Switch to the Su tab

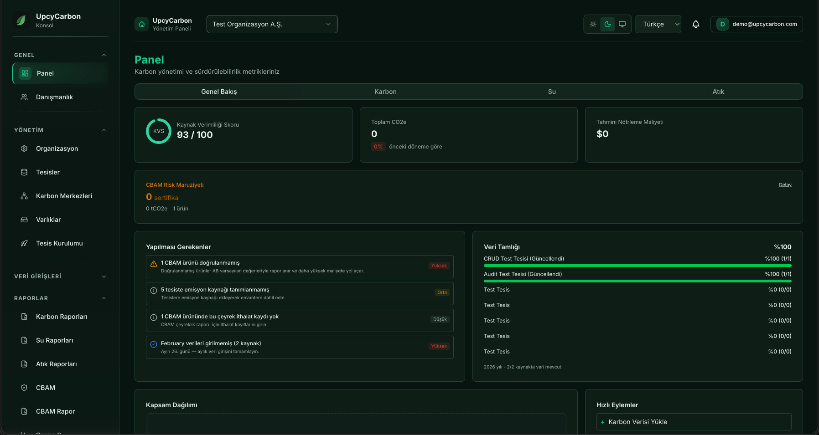(552, 92)
